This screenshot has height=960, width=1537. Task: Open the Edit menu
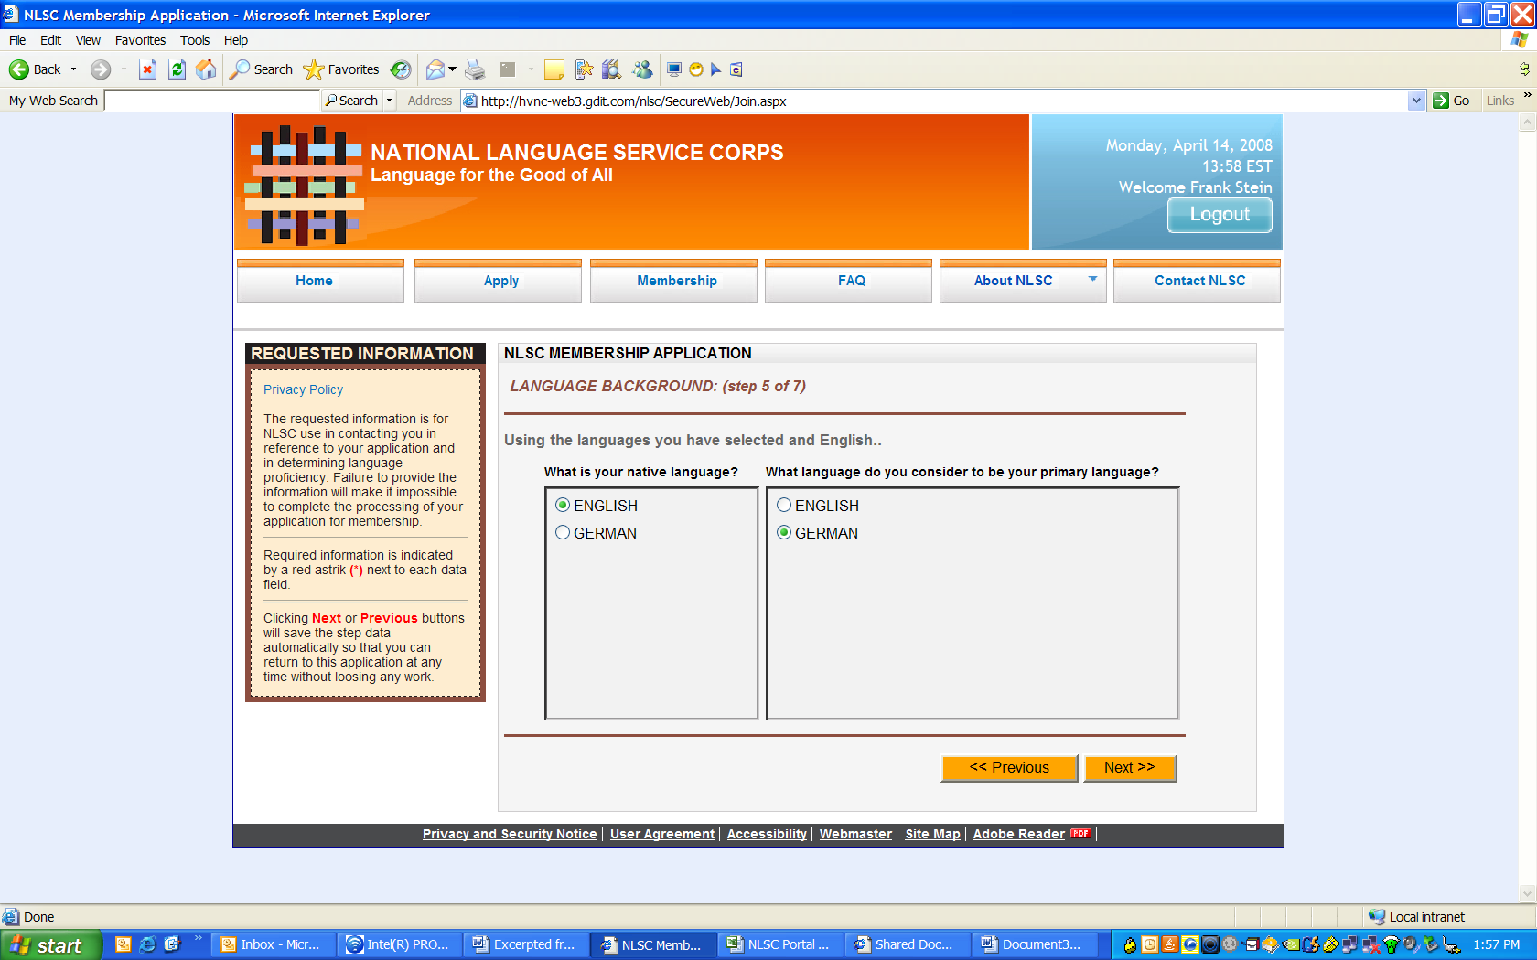pyautogui.click(x=51, y=40)
